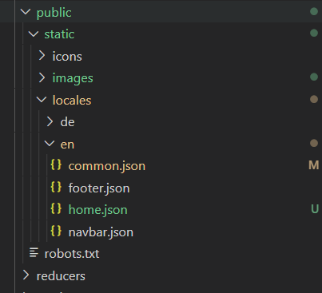Click the JSON braces icon beside footer.json
Image resolution: width=322 pixels, height=293 pixels.
click(x=56, y=187)
